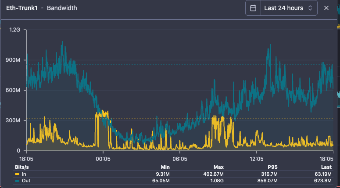Click the In P95 value 316.7M
This screenshot has width=340, height=188.
tap(270, 174)
